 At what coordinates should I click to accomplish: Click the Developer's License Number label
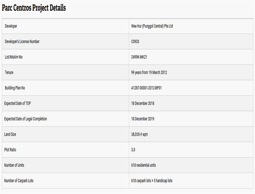pyautogui.click(x=22, y=42)
